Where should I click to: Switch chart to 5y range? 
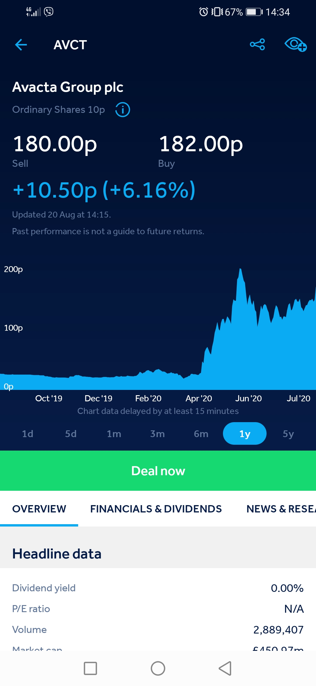click(x=288, y=434)
